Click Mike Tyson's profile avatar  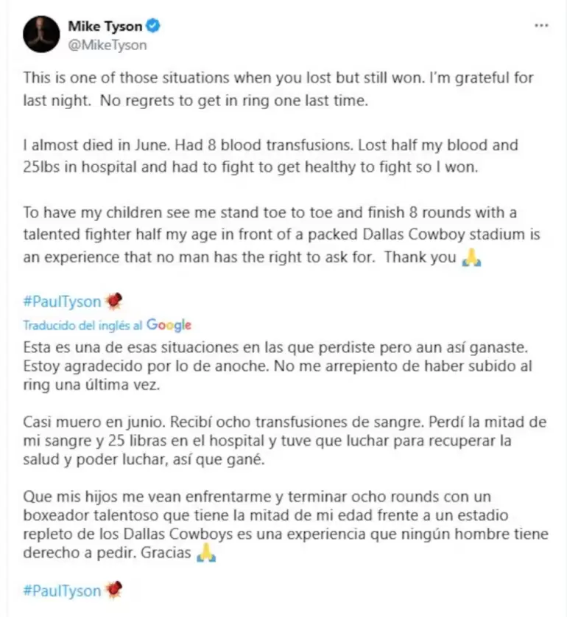coord(41,35)
